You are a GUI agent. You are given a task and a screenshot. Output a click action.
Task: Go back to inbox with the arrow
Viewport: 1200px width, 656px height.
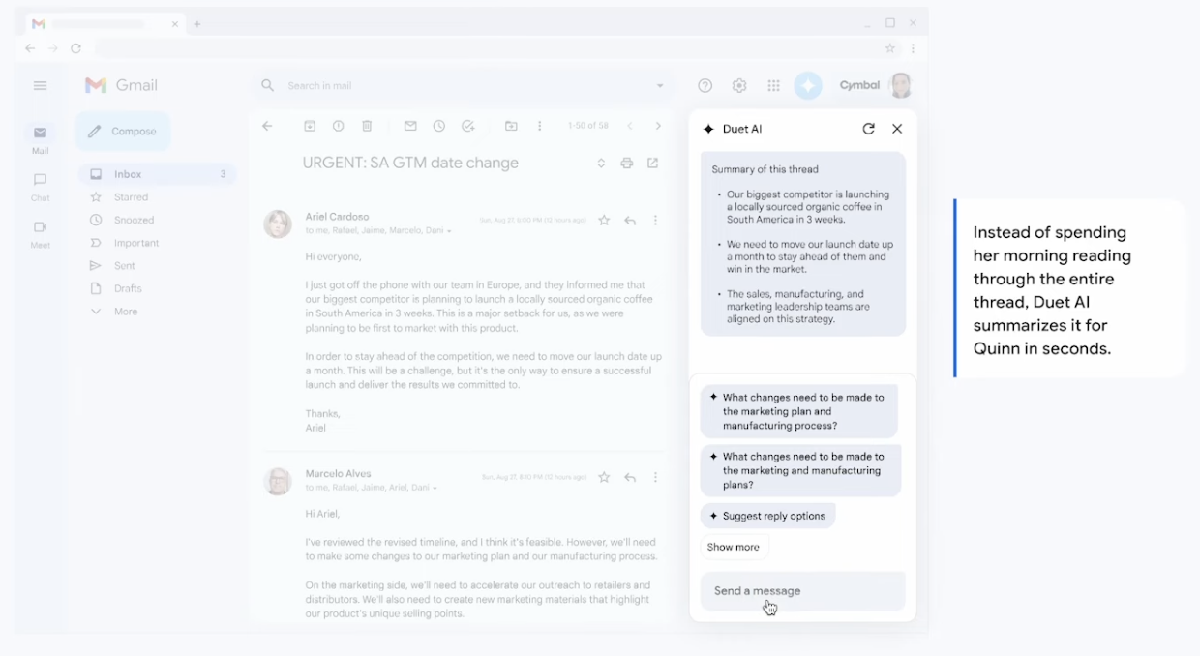point(268,126)
